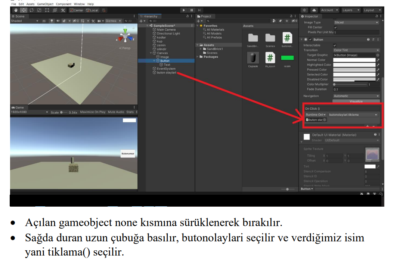This screenshot has height=263, width=394.
Task: Click the Visualize button
Action: pyautogui.click(x=356, y=101)
